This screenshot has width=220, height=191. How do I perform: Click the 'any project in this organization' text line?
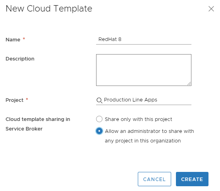pyautogui.click(x=143, y=141)
